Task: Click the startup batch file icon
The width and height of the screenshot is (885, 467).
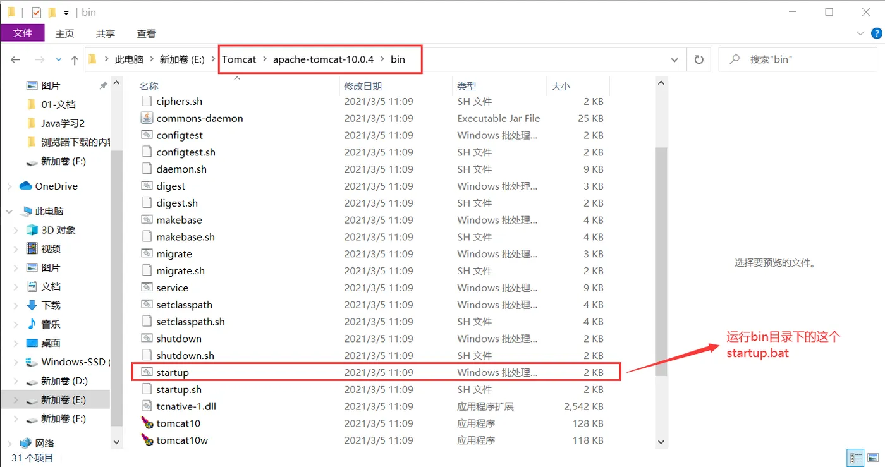Action: pos(147,372)
